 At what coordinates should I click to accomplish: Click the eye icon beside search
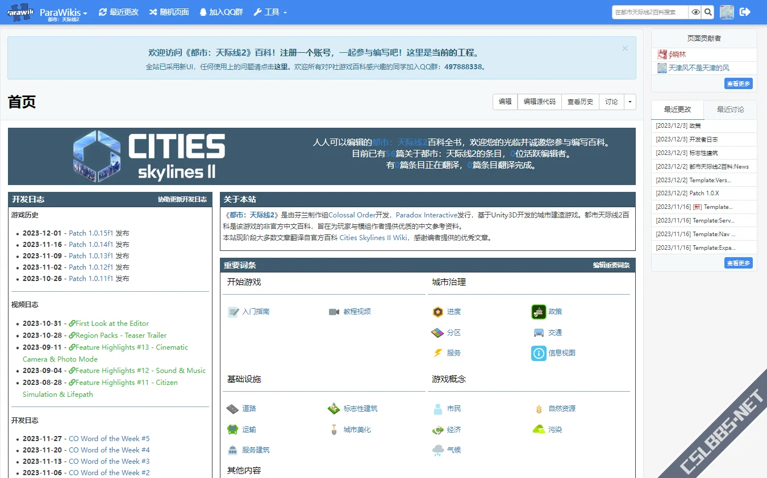695,12
